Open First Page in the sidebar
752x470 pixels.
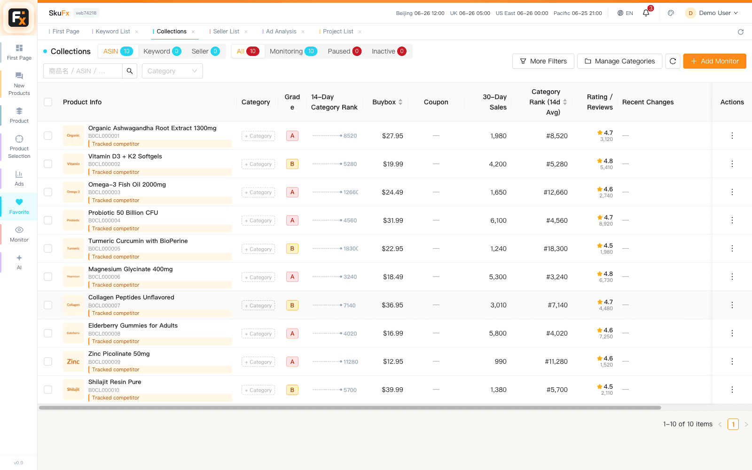click(19, 52)
